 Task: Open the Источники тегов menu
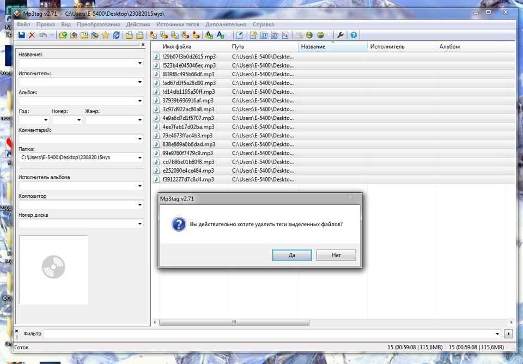pos(178,25)
